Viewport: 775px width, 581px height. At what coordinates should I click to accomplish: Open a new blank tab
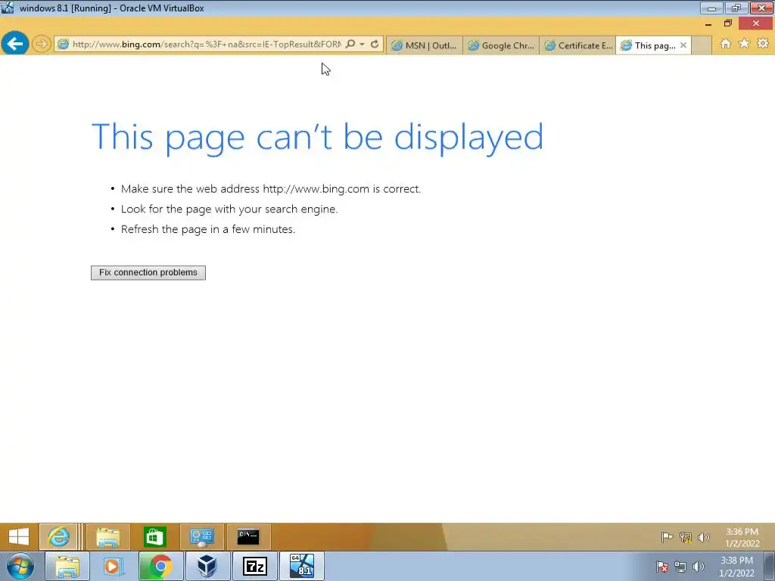(701, 45)
